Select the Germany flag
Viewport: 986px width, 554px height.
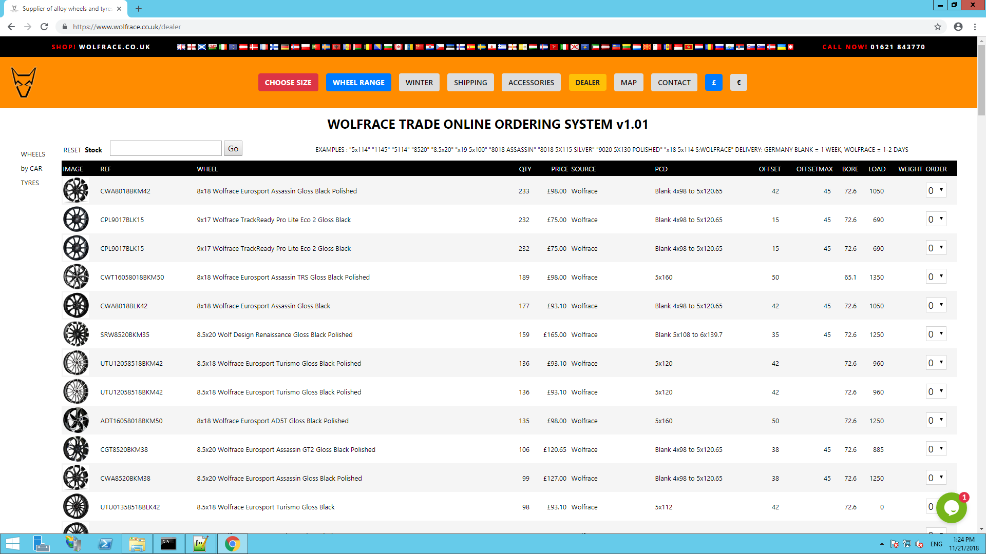pos(285,47)
